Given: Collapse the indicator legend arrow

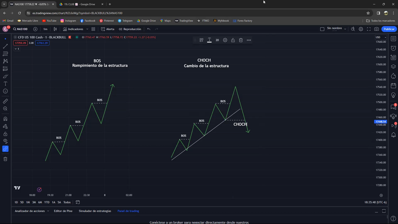Looking at the screenshot, I should click(17, 49).
